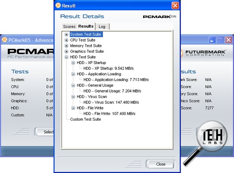This screenshot has width=234, height=173.
Task: Click the Result dialog title icon
Action: 58,5
